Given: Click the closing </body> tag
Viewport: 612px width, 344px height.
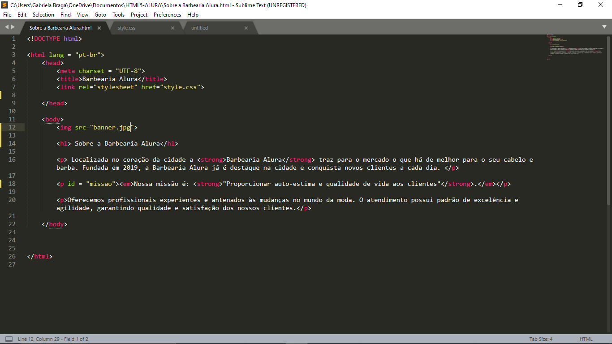Looking at the screenshot, I should click(55, 224).
